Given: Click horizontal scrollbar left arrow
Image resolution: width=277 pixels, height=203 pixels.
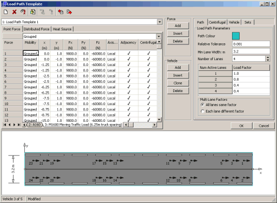Looking at the screenshot, I should pos(126,125).
